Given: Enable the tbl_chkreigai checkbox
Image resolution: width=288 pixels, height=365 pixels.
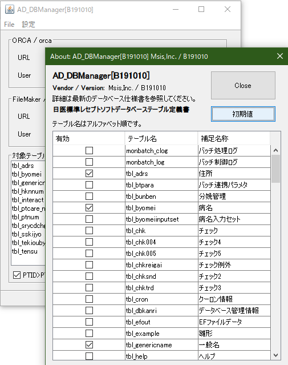Looking at the screenshot, I should click(x=90, y=265).
